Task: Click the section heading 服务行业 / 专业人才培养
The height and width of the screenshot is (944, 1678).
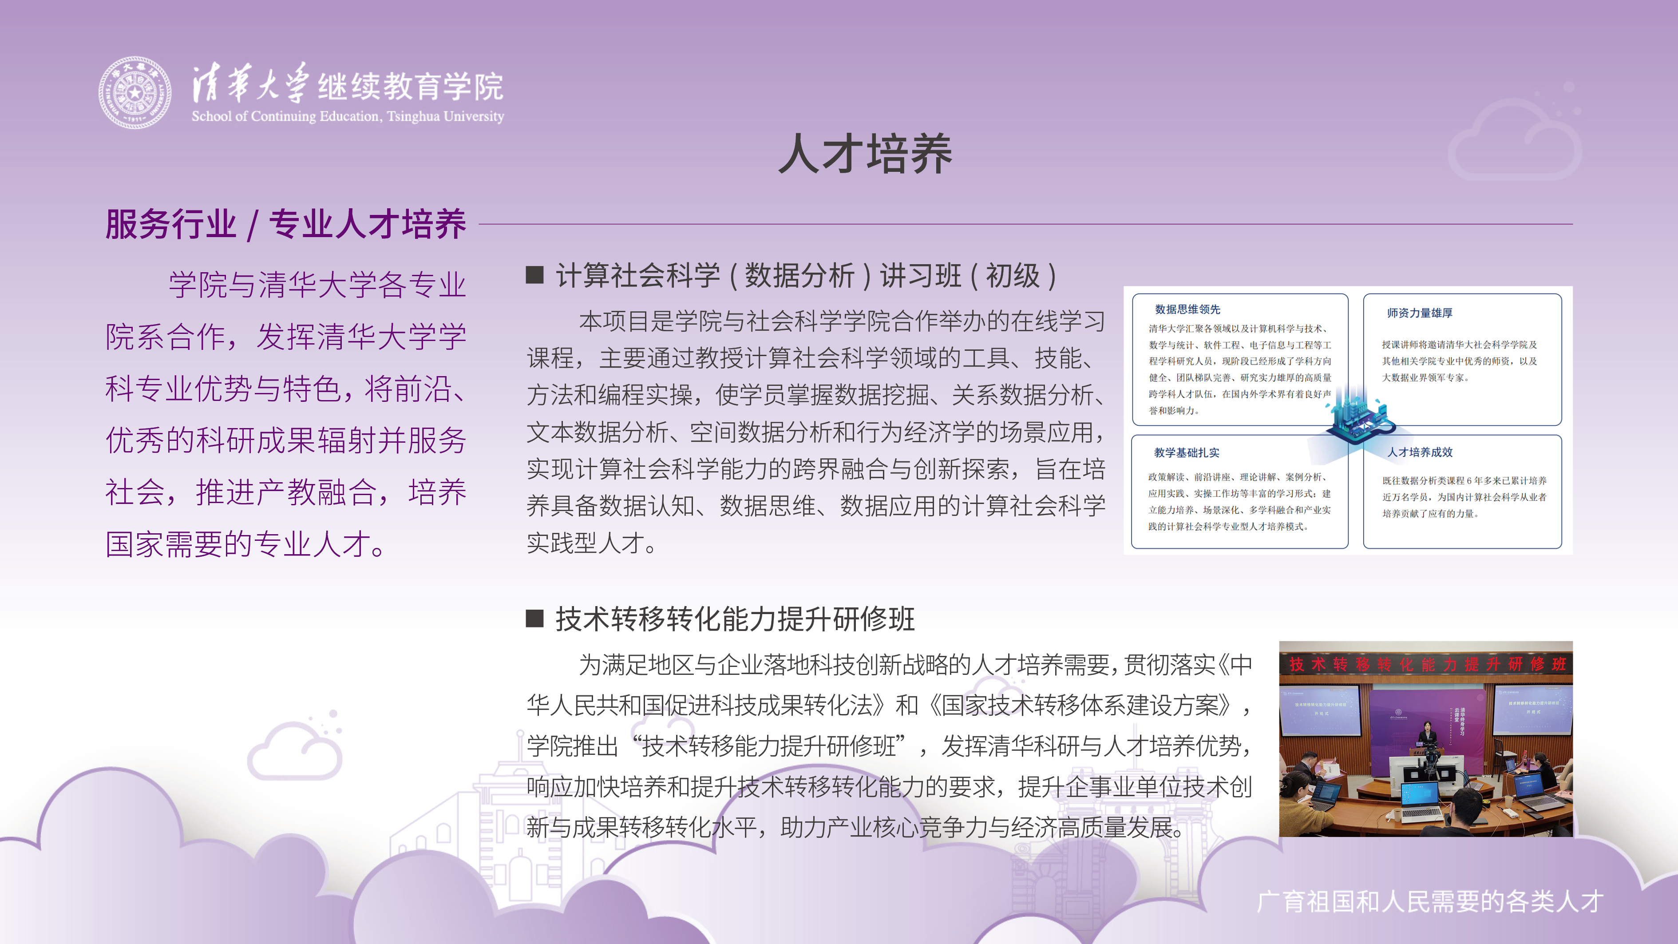Action: [286, 225]
